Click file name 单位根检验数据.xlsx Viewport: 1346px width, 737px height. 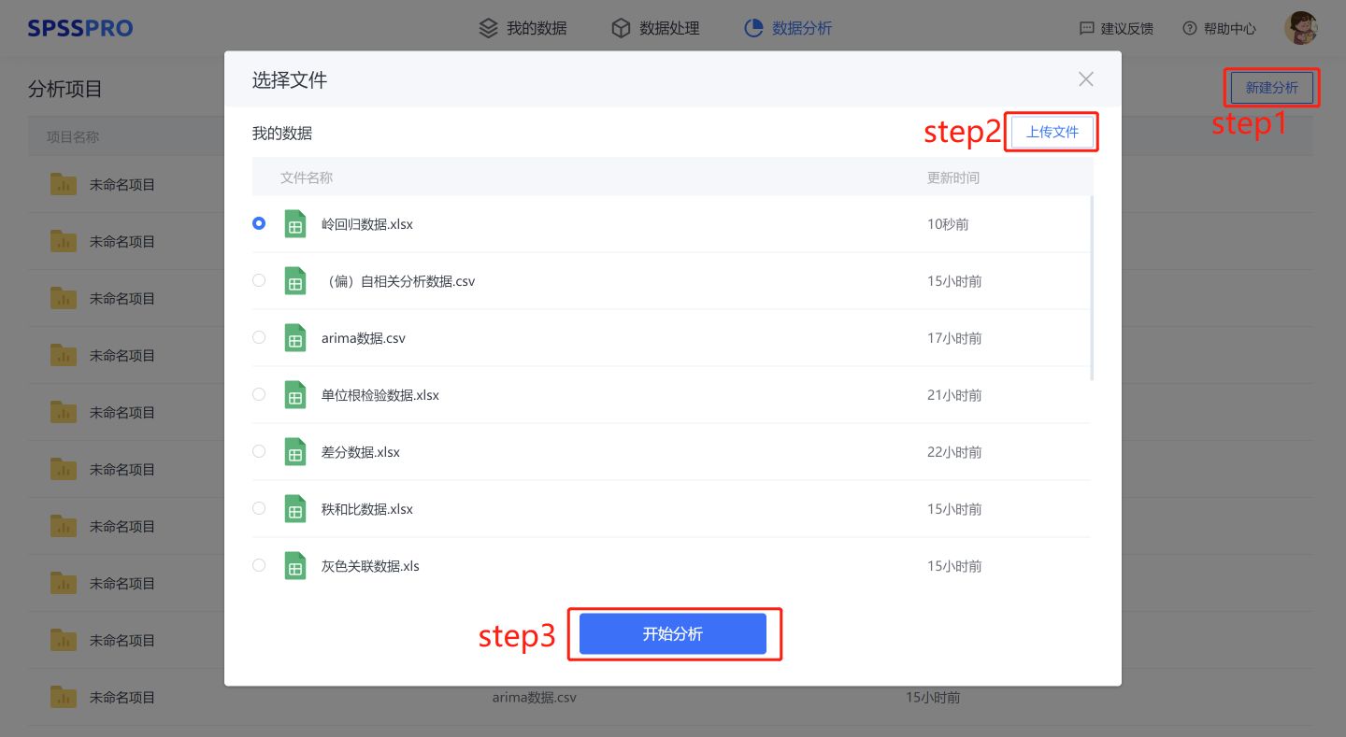[x=380, y=395]
